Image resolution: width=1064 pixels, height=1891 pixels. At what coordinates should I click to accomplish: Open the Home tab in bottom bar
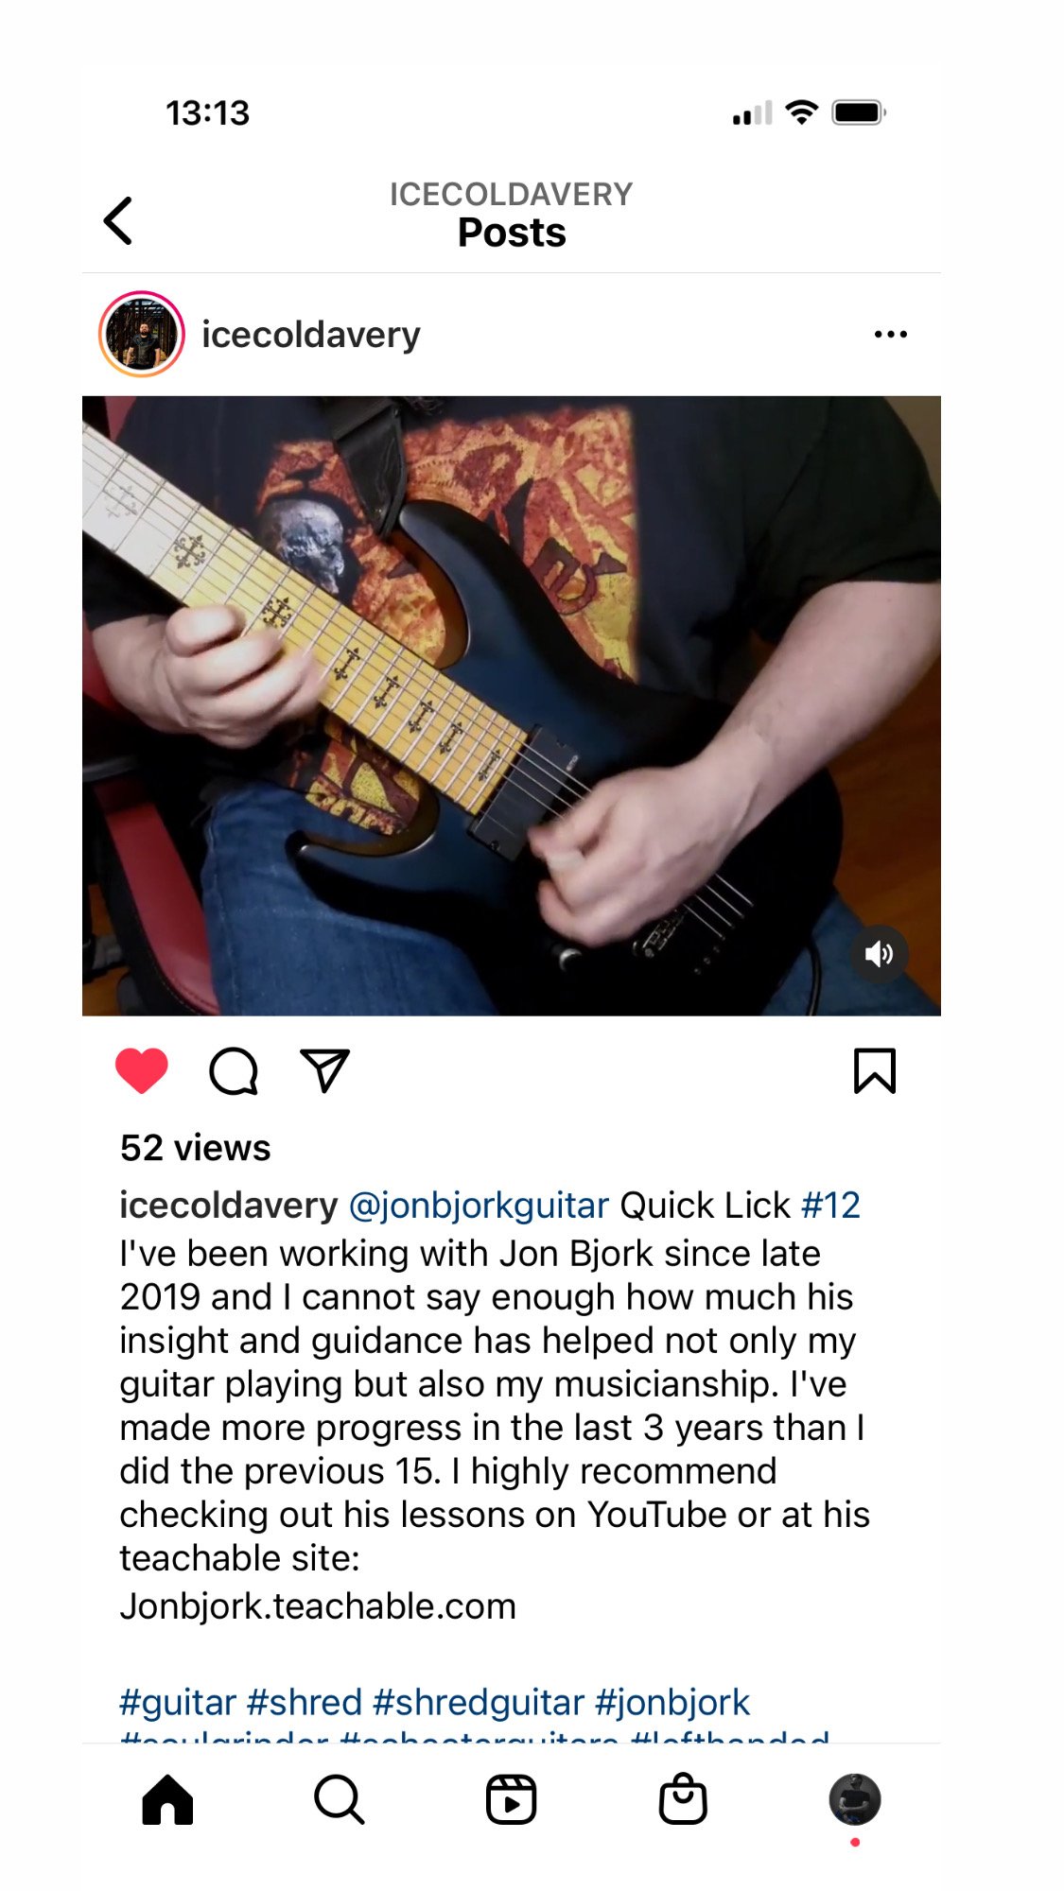[167, 1799]
